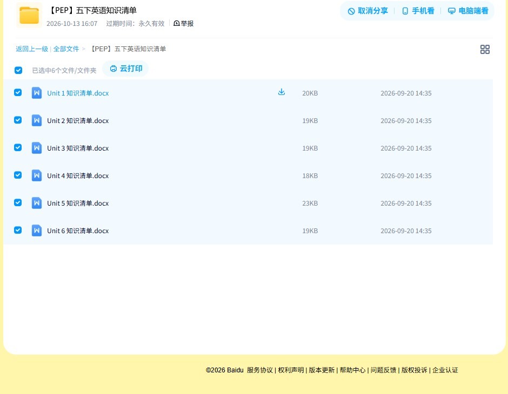
Task: Open 手机看 mobile viewing option
Action: click(x=418, y=11)
